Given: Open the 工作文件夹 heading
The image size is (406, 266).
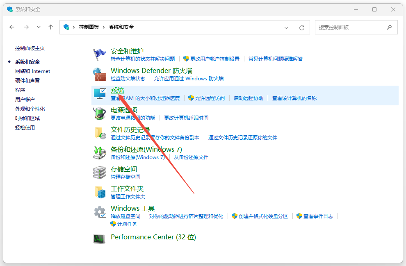Looking at the screenshot, I should pos(127,189).
